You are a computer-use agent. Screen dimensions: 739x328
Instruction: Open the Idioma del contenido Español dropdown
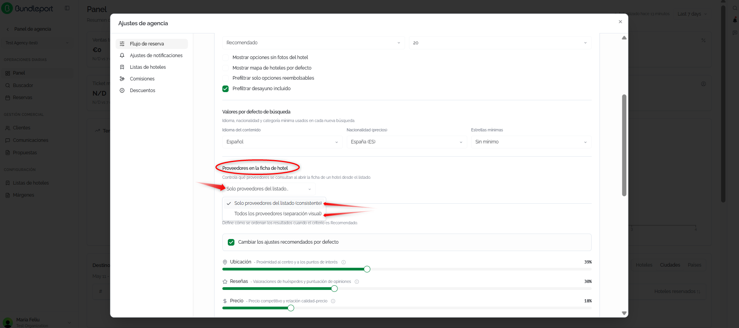pos(282,142)
